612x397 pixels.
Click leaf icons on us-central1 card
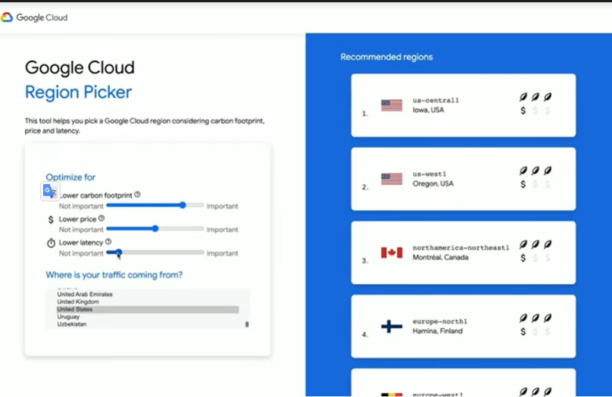pyautogui.click(x=535, y=96)
